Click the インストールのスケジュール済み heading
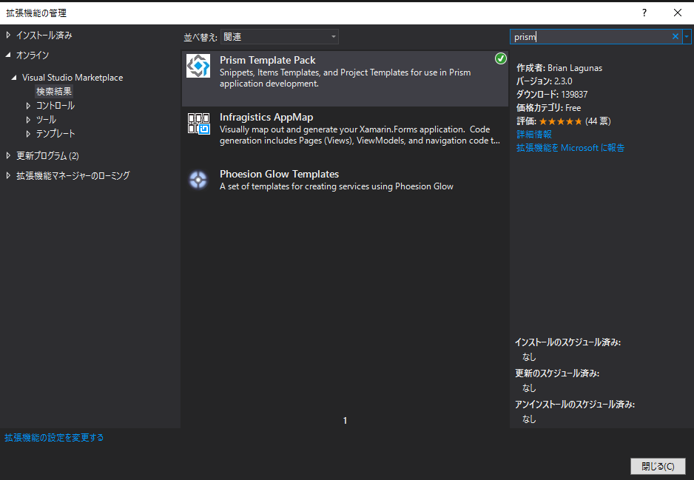Viewport: 694px width, 480px height. click(x=568, y=342)
